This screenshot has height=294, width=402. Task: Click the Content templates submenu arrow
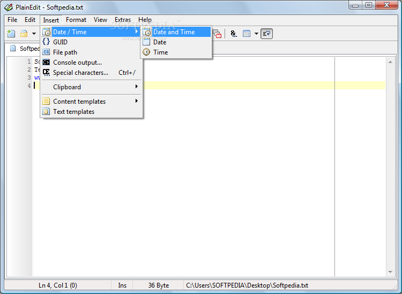click(137, 101)
